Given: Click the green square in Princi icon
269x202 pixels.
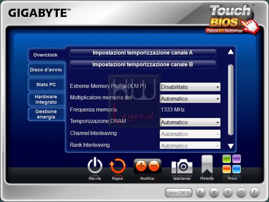Looking at the screenshot, I should pos(227,159).
